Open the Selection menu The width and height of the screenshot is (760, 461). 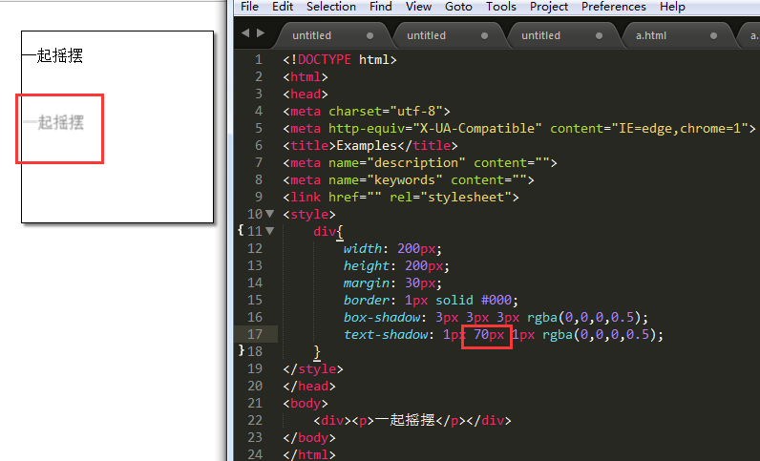331,7
